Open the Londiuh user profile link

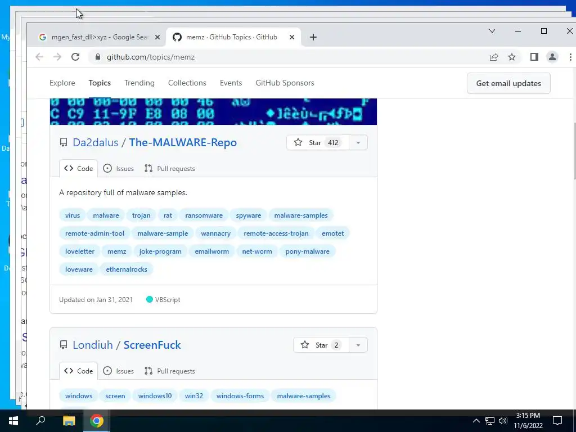93,345
